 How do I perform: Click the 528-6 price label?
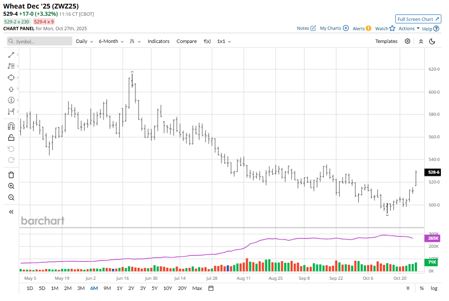[x=433, y=172]
